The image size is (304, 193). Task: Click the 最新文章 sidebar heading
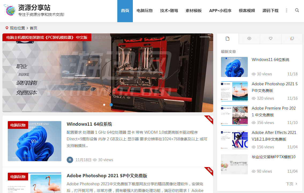tap(228, 52)
